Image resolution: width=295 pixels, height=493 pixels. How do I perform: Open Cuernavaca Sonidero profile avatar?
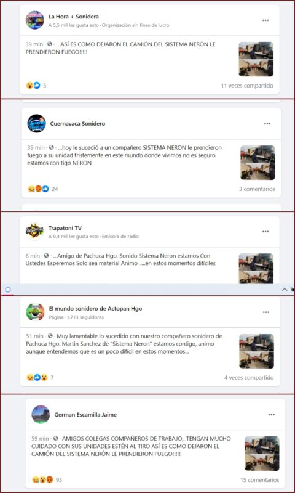(x=36, y=124)
